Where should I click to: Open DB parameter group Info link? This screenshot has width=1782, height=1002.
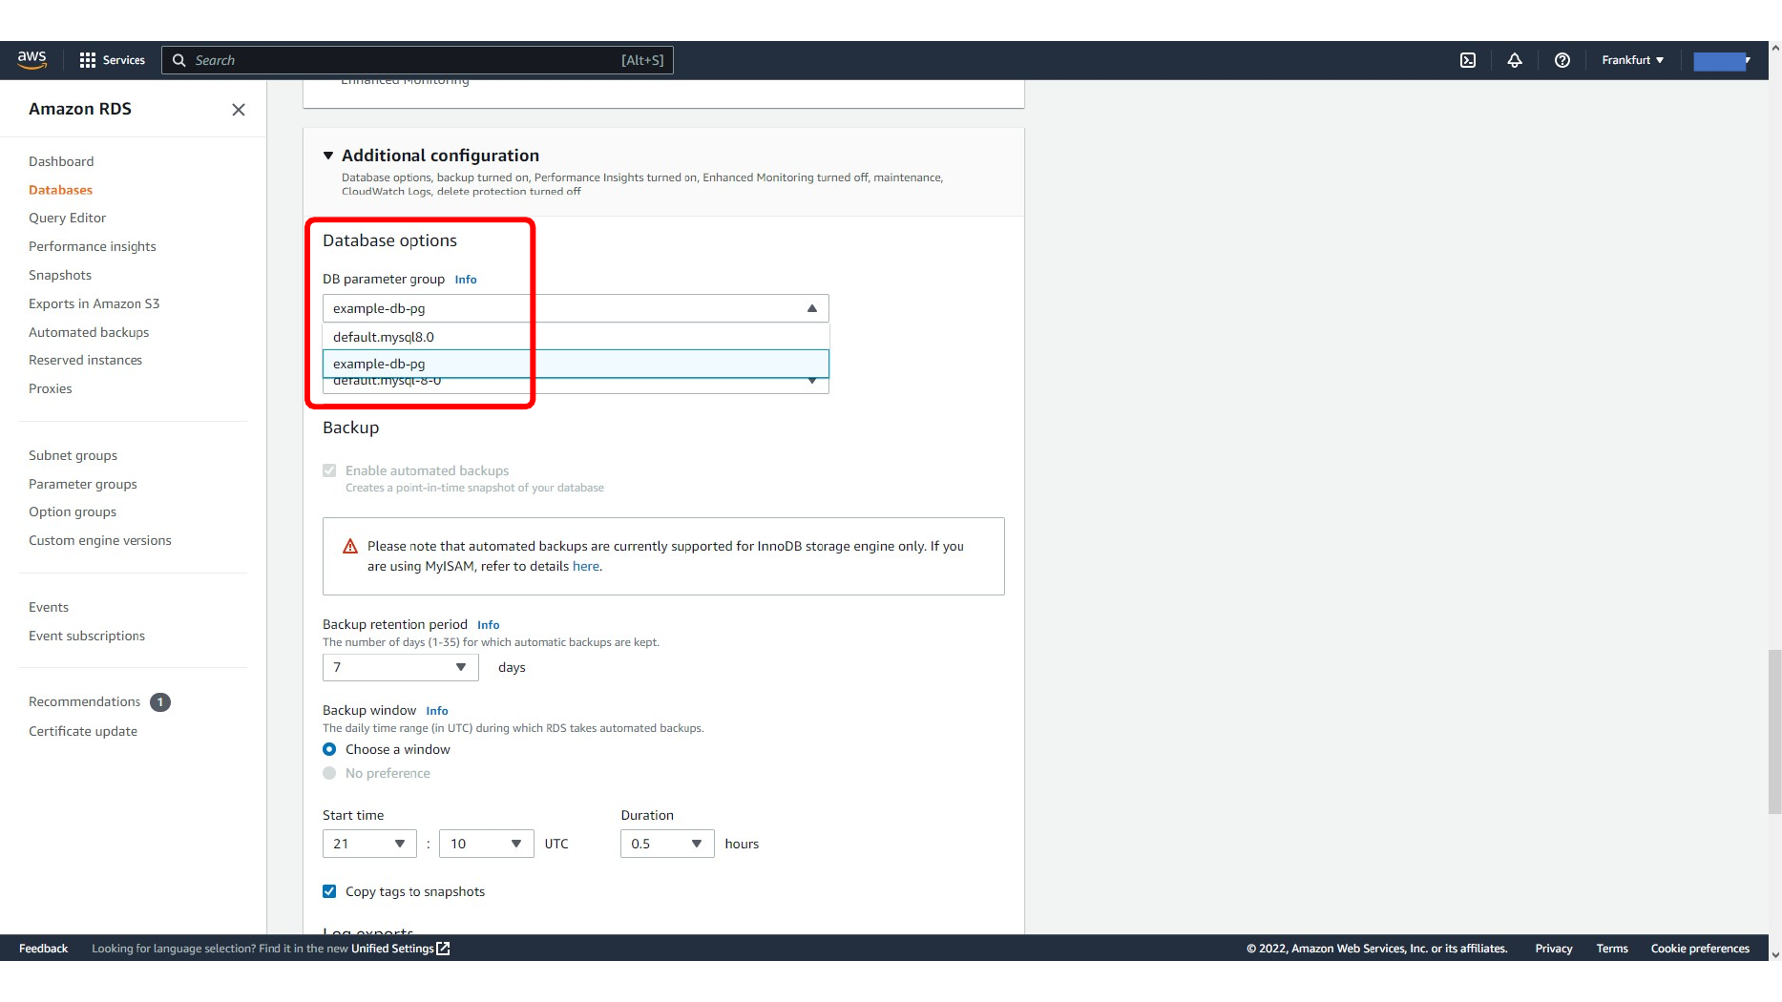(466, 280)
